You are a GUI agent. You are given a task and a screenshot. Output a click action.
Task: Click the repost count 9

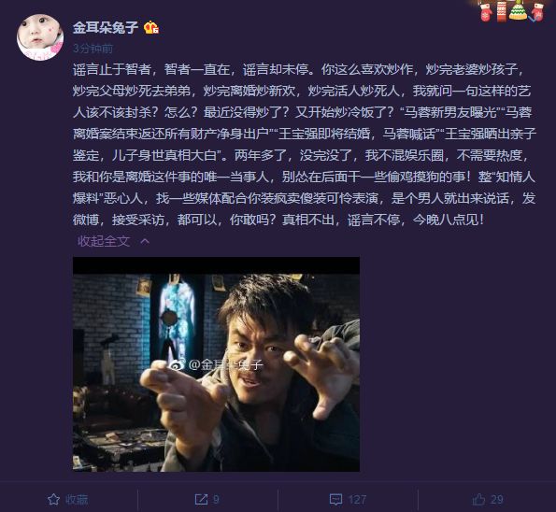coord(216,500)
